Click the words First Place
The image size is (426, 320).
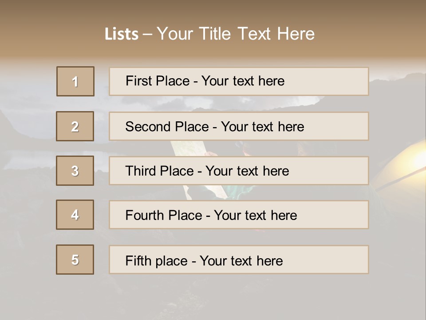click(x=158, y=81)
